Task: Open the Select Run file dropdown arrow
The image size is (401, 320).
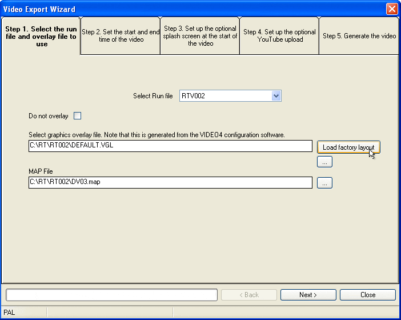Action: (276, 96)
